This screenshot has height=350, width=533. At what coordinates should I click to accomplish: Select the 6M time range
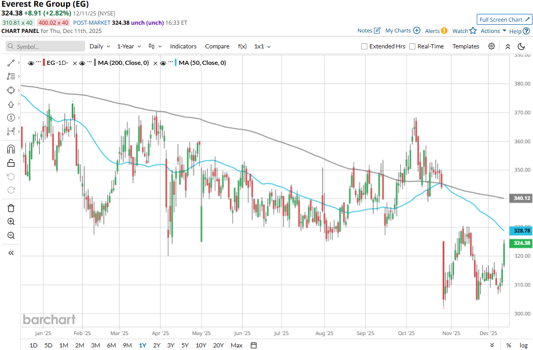pos(111,345)
